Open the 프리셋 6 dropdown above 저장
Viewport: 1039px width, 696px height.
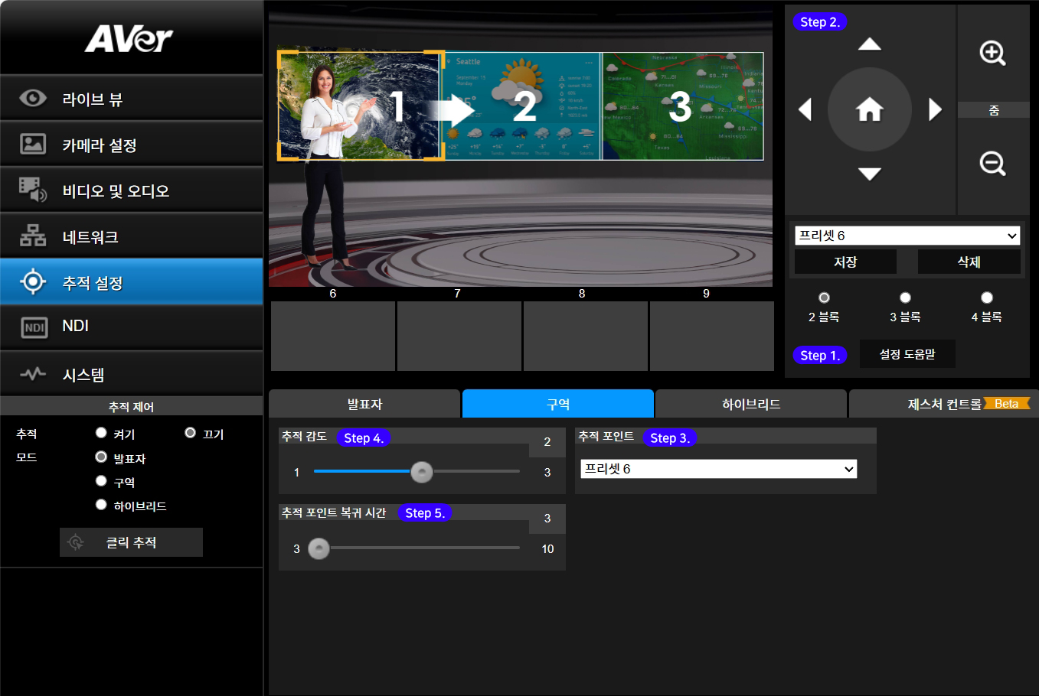click(x=907, y=236)
